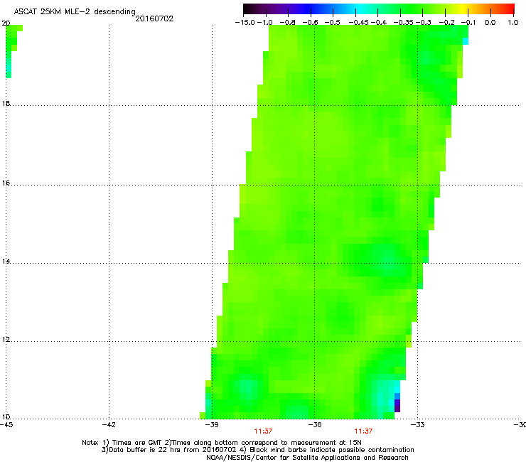Click the "-0.2" color scale label
The height and width of the screenshot is (462, 526).
click(446, 23)
